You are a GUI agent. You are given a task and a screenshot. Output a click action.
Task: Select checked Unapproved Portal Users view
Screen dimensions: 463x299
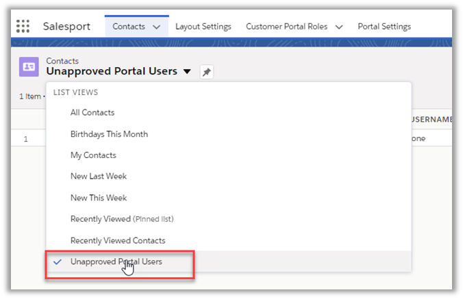tap(116, 261)
